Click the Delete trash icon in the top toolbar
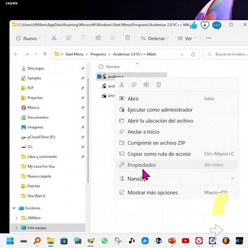This screenshot has height=248, width=248. tap(127, 38)
